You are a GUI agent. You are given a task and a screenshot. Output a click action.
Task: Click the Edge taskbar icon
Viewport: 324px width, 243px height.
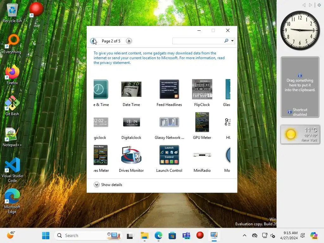pyautogui.click(x=158, y=235)
